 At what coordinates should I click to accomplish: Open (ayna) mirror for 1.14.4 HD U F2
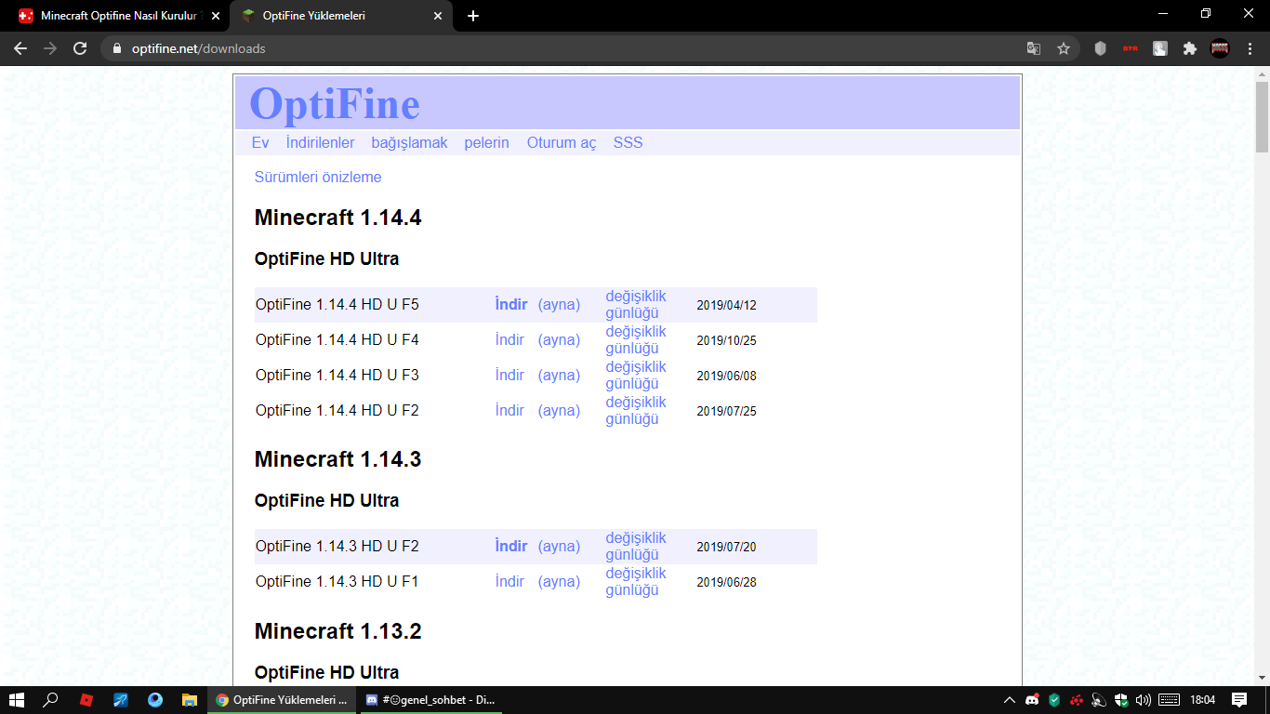559,410
